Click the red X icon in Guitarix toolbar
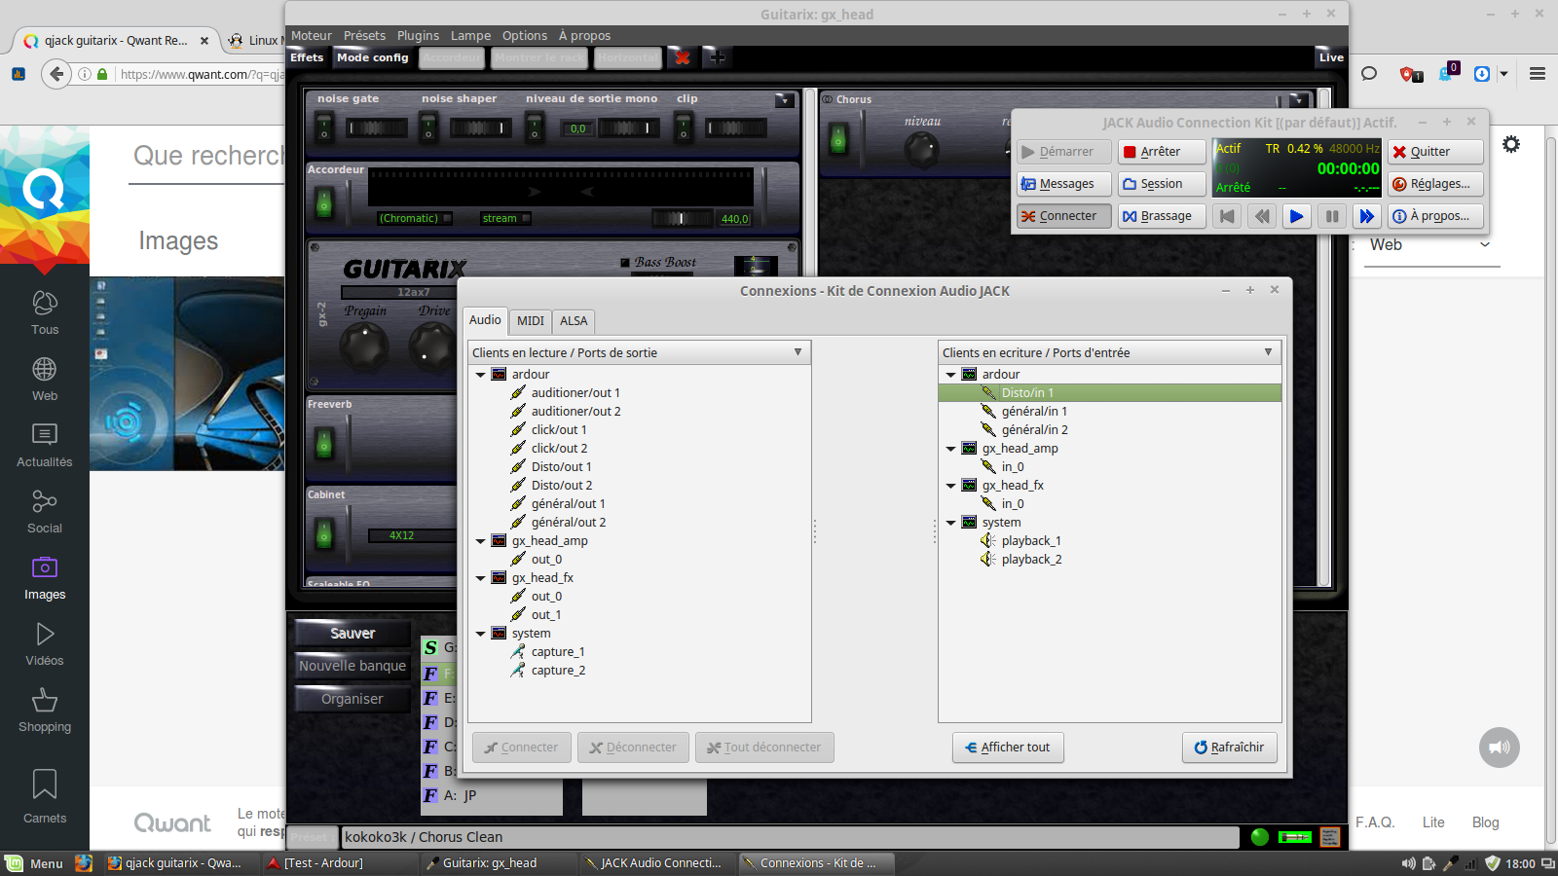 683,57
